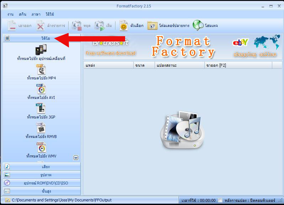284x205 pixels.
Task: Open the skin (สกิน) menu
Action: (23, 14)
